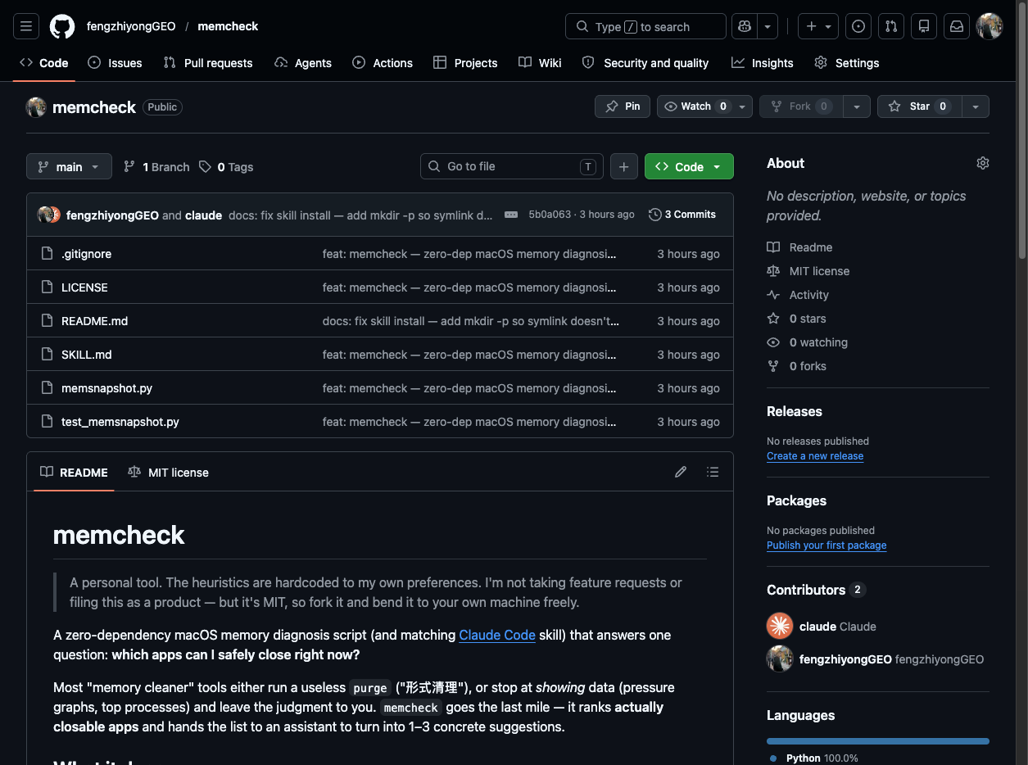1028x765 pixels.
Task: Open the Insights tab
Action: pyautogui.click(x=763, y=63)
